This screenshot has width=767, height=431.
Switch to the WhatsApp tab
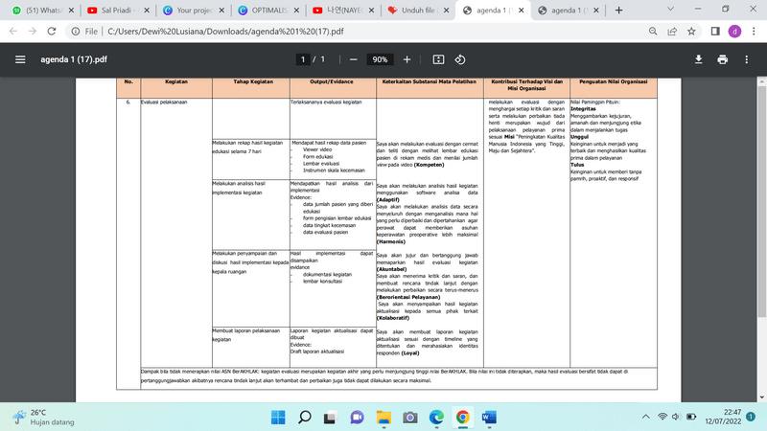tap(43, 11)
